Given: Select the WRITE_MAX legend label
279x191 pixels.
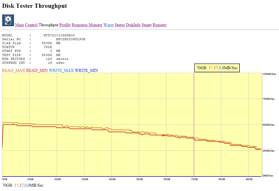Looking at the screenshot, I should point(61,70).
